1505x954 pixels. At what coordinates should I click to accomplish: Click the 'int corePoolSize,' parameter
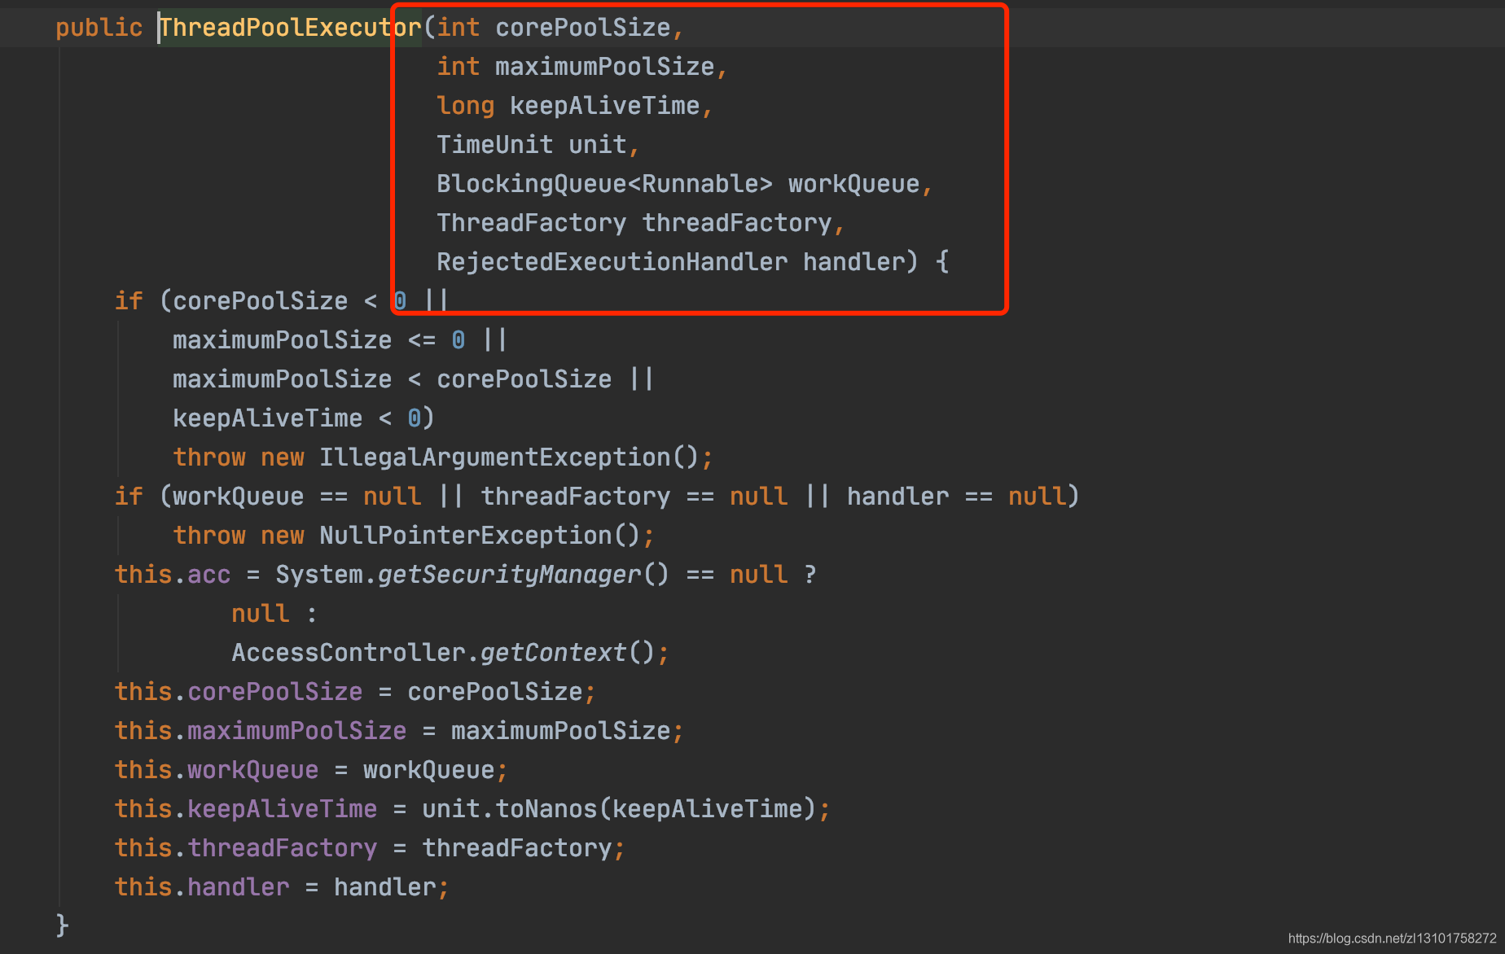560,28
